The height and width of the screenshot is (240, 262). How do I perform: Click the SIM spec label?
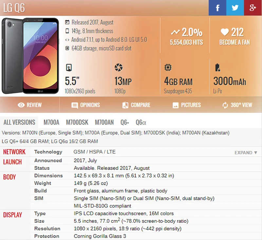tap(39, 198)
